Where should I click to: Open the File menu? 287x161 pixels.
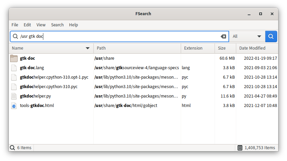tap(15, 25)
